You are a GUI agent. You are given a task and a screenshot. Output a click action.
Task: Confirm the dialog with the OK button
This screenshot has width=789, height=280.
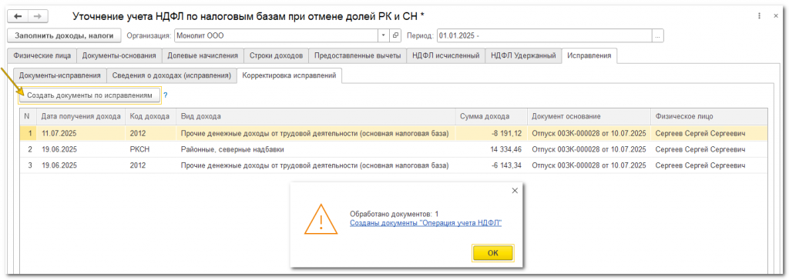[x=492, y=253]
